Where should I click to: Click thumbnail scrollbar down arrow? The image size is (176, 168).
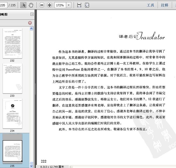coord(31,166)
